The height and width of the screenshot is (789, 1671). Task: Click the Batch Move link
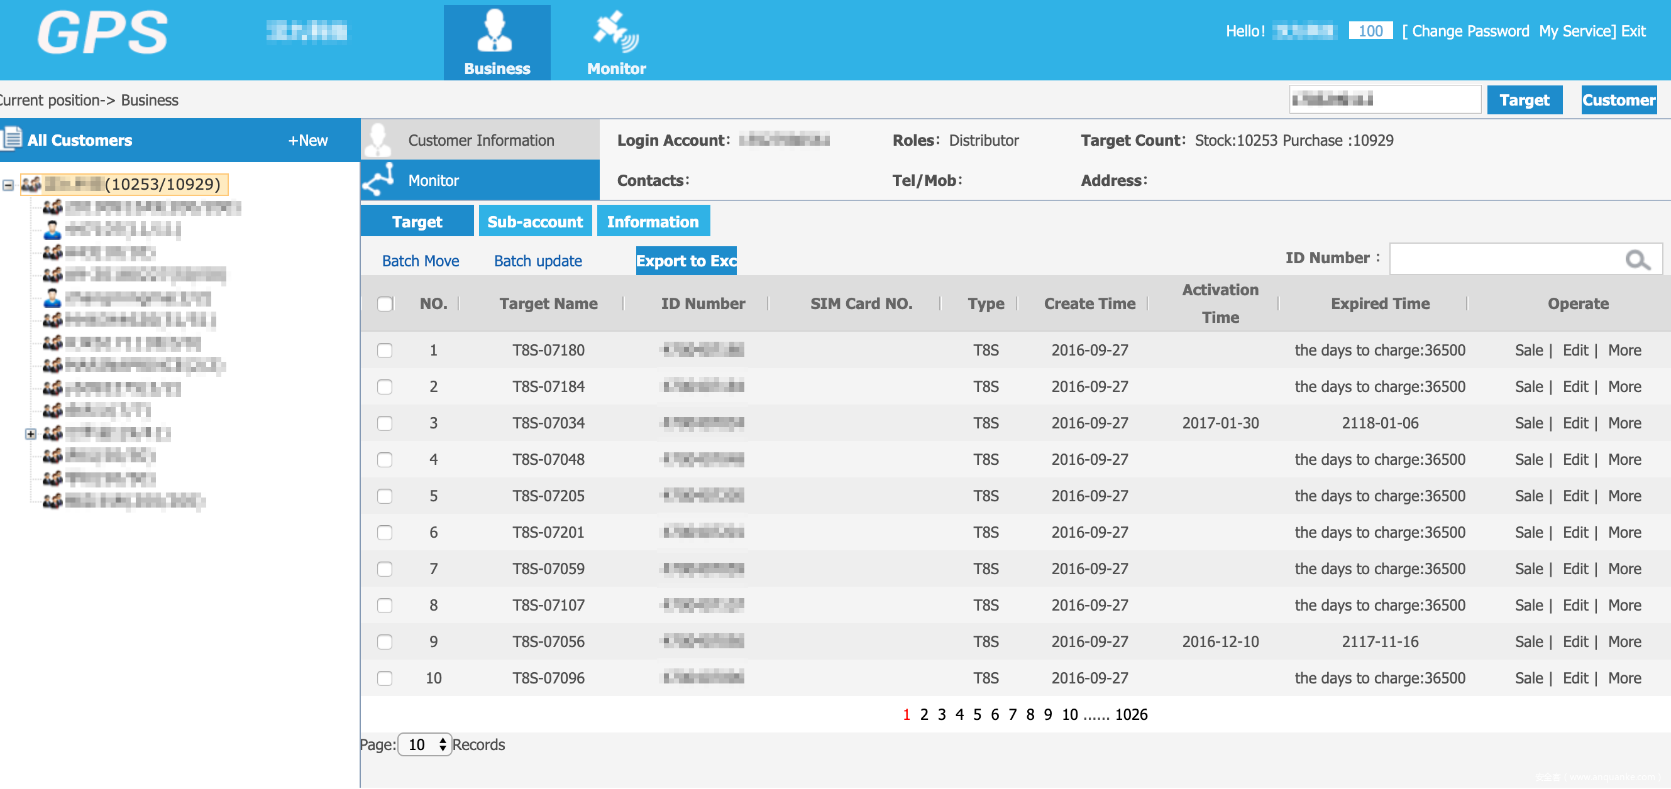click(x=420, y=261)
